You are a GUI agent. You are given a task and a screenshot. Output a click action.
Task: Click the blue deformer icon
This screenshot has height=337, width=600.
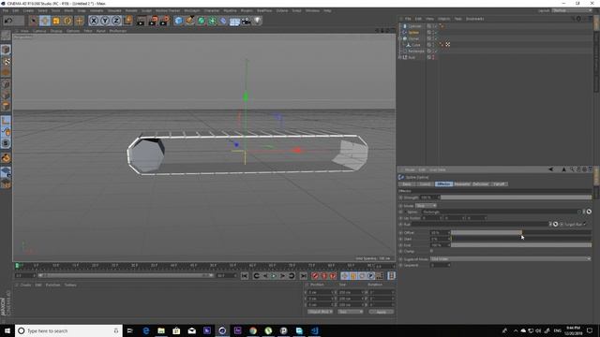click(223, 21)
